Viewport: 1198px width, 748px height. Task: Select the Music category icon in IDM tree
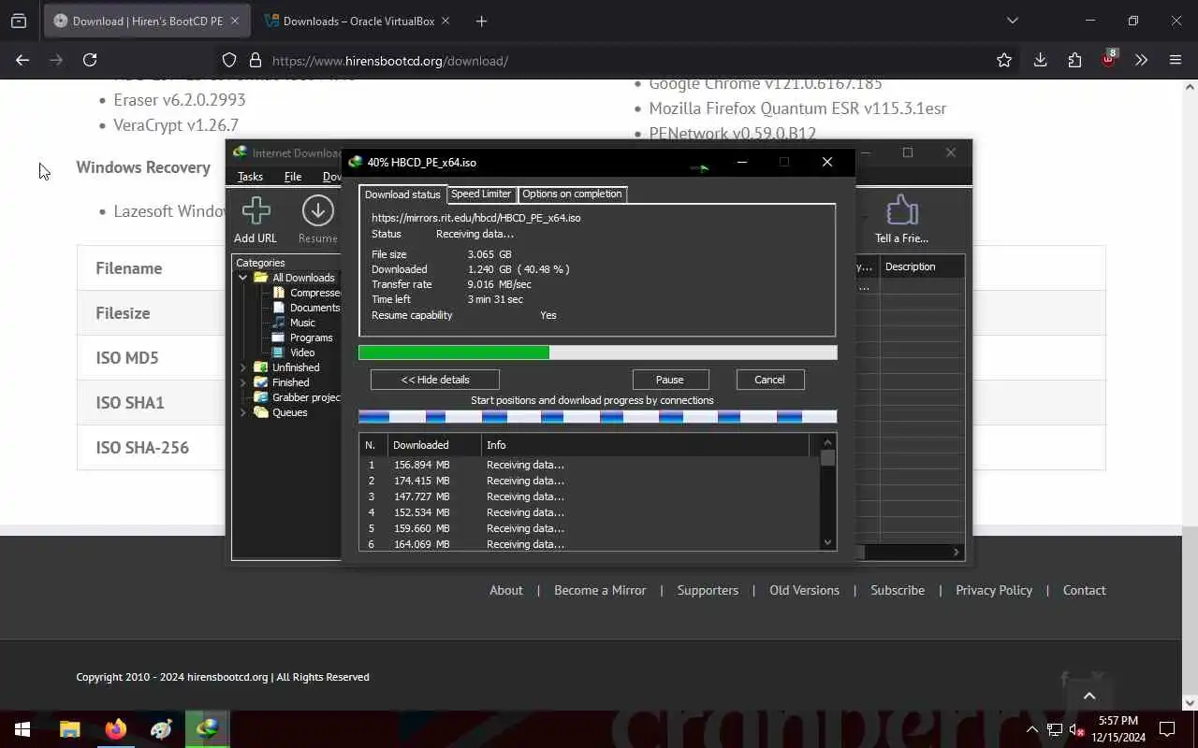(x=279, y=323)
